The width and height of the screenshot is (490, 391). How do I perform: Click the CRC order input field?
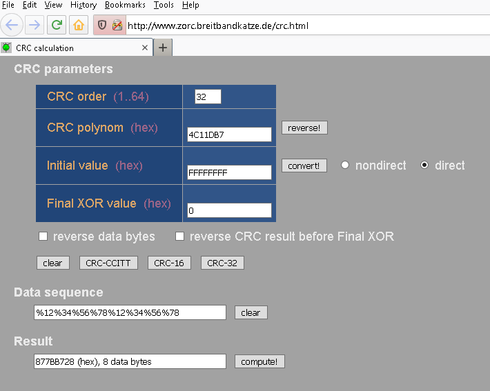(208, 97)
